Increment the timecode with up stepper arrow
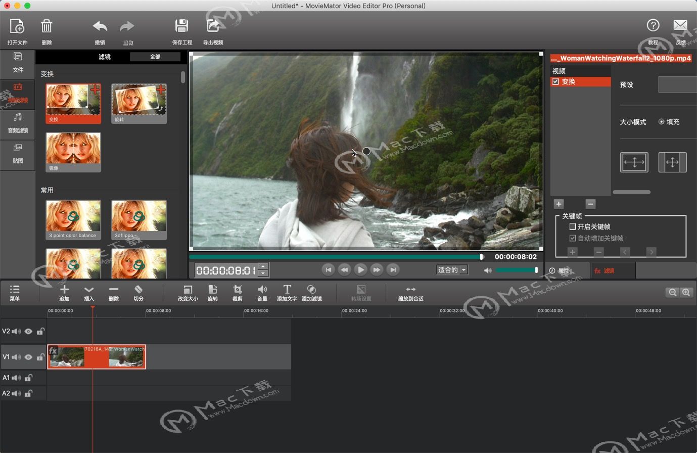 click(263, 266)
